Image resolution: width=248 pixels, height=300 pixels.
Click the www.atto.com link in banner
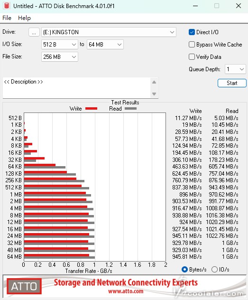tap(126, 291)
